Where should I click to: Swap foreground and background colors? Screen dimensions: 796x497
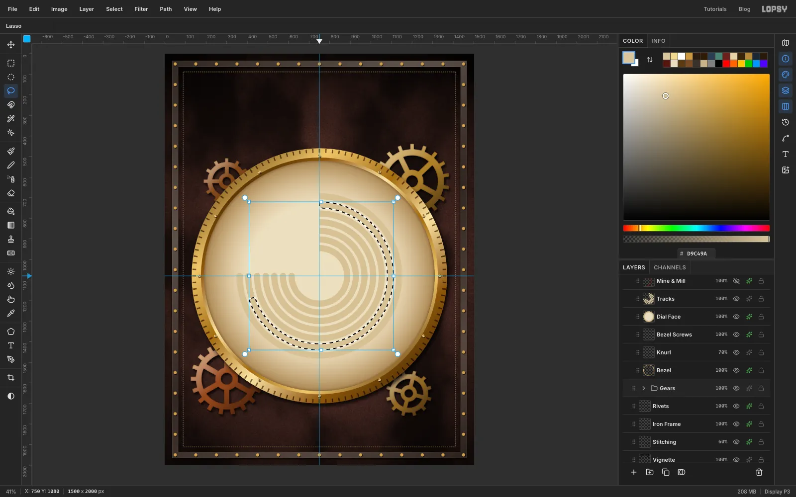(x=650, y=60)
